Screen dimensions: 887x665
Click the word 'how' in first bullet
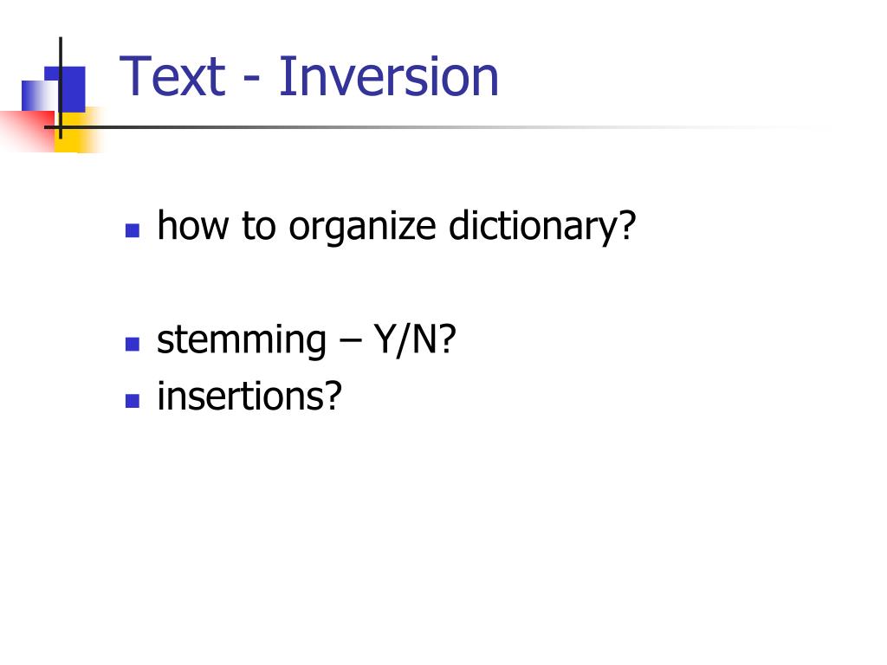(193, 226)
